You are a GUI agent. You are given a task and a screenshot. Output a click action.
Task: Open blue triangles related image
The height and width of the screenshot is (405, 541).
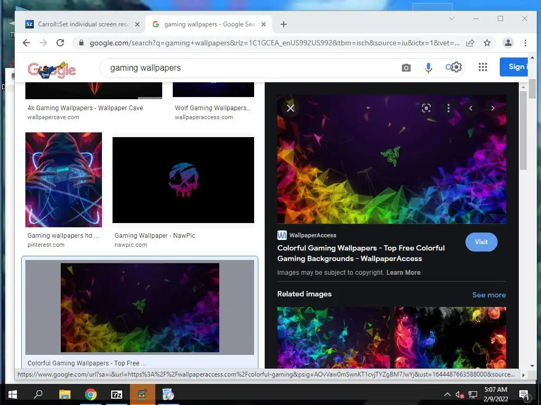[x=333, y=337]
